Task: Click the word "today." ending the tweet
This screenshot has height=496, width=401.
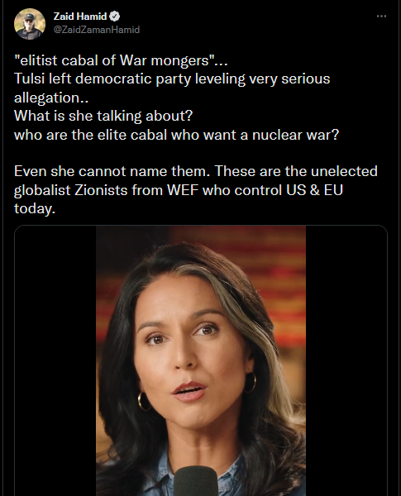Action: [x=35, y=209]
